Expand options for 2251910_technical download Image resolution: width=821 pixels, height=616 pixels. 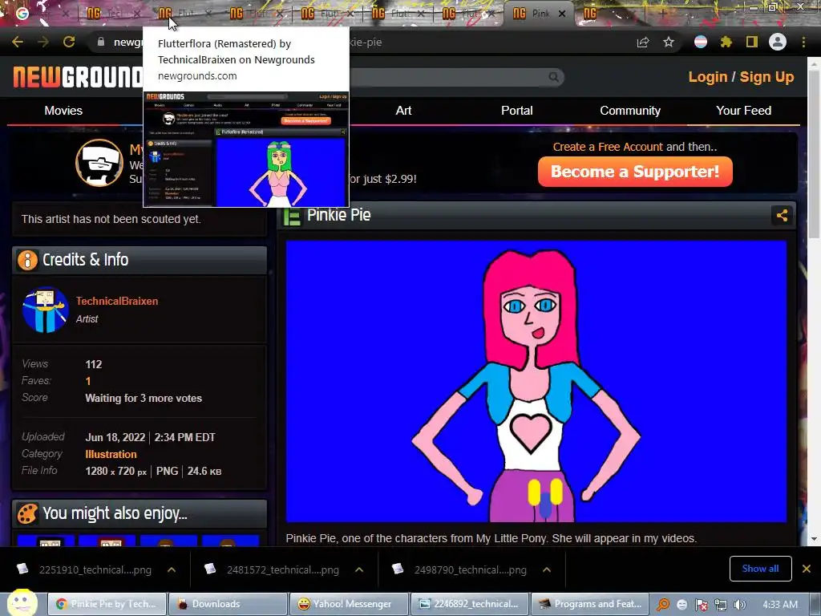(172, 569)
